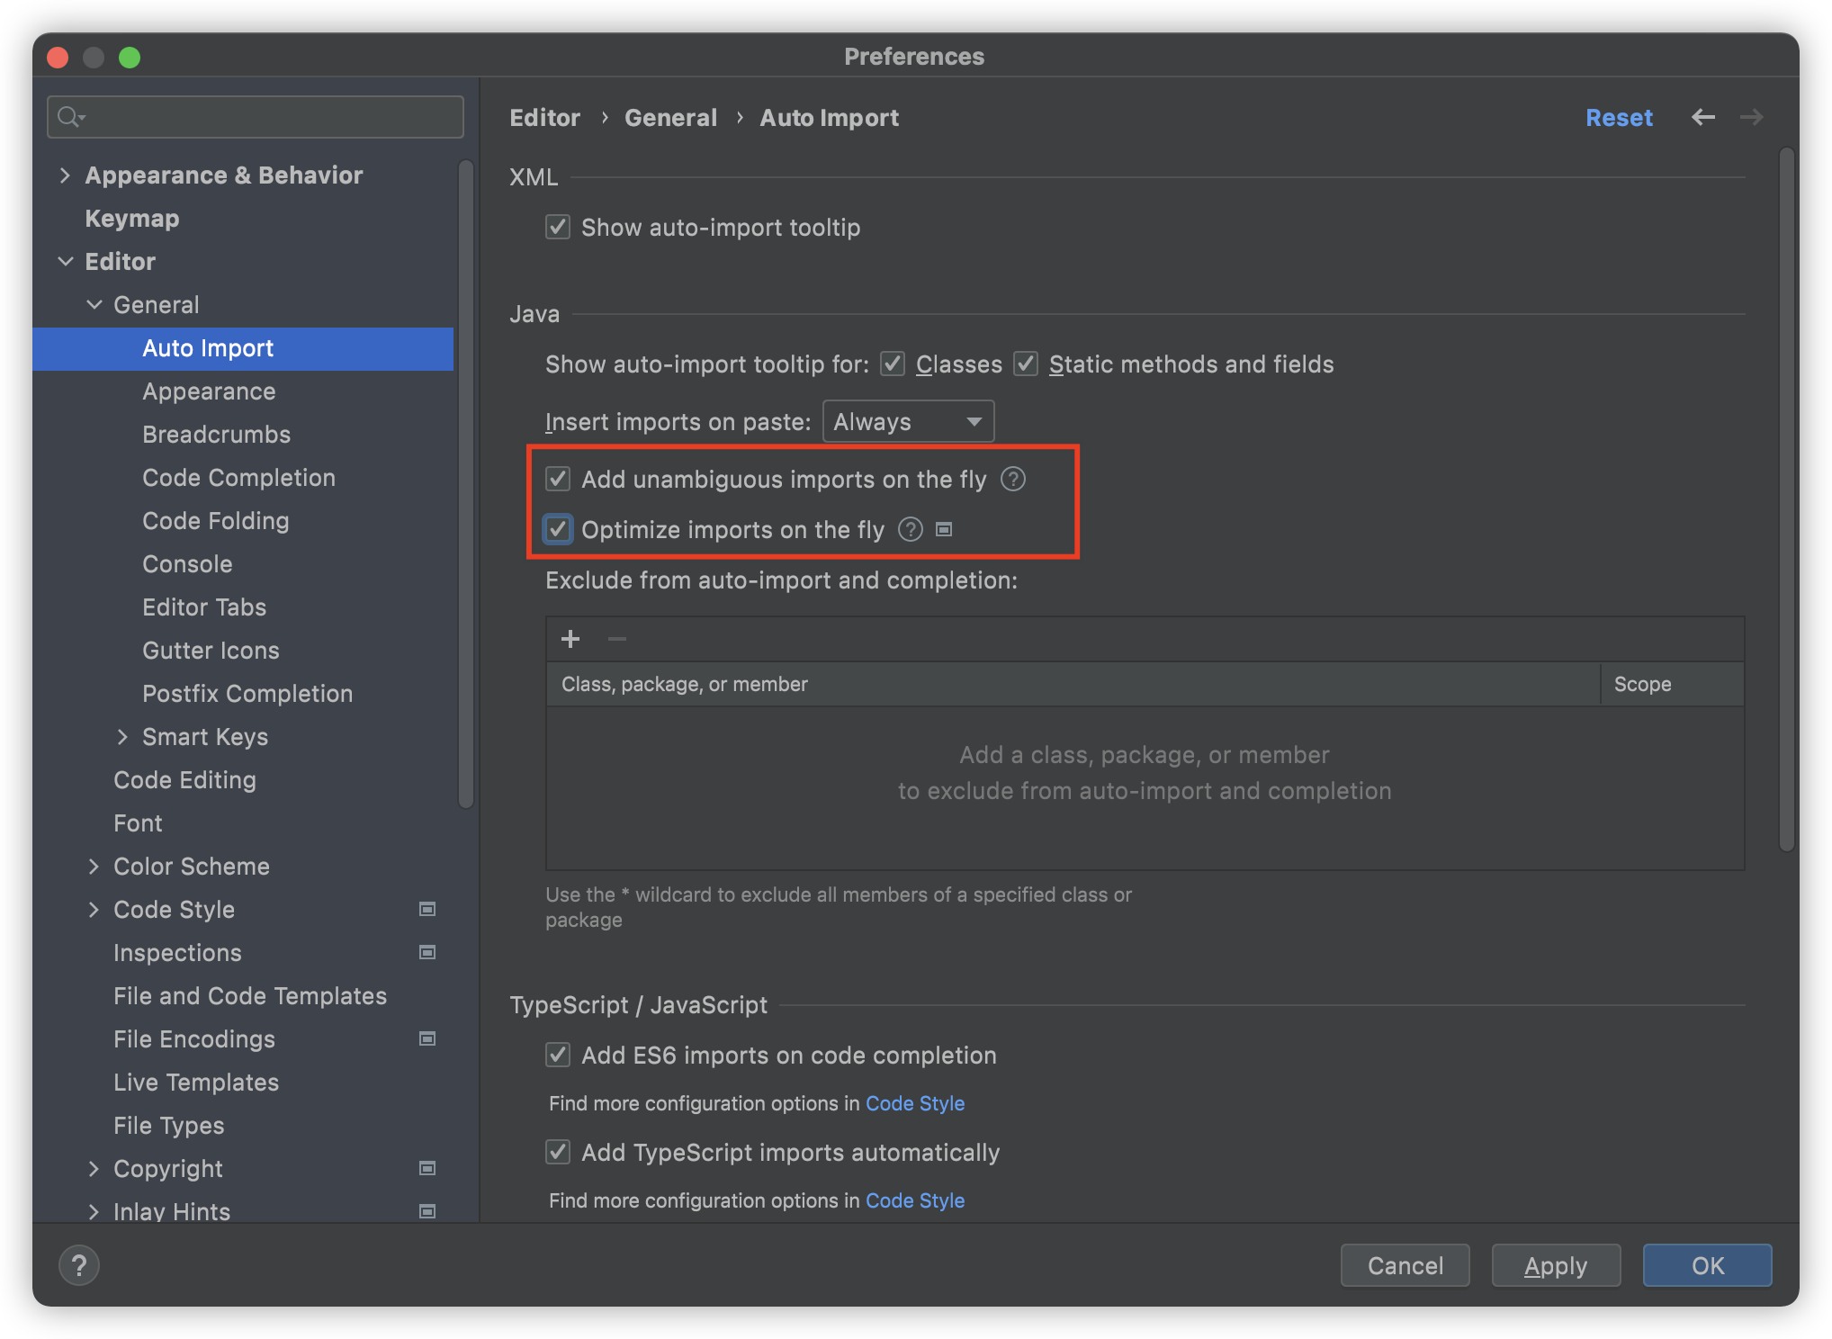Select File Types settings
The image size is (1832, 1339).
[169, 1126]
